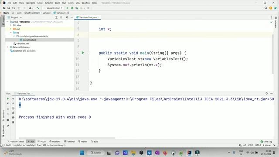Click the editor vertical scrollbar
The width and height of the screenshot is (279, 157).
coord(272,54)
